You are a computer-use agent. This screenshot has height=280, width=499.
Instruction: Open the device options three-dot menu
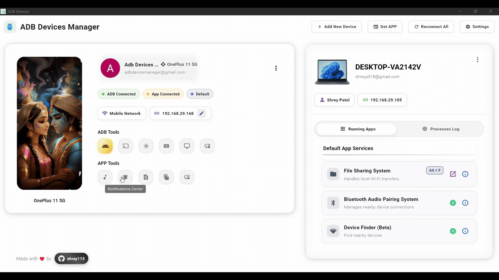coord(276,68)
